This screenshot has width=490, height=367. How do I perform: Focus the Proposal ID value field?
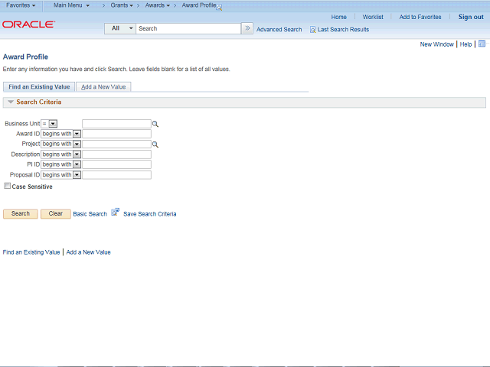[116, 175]
